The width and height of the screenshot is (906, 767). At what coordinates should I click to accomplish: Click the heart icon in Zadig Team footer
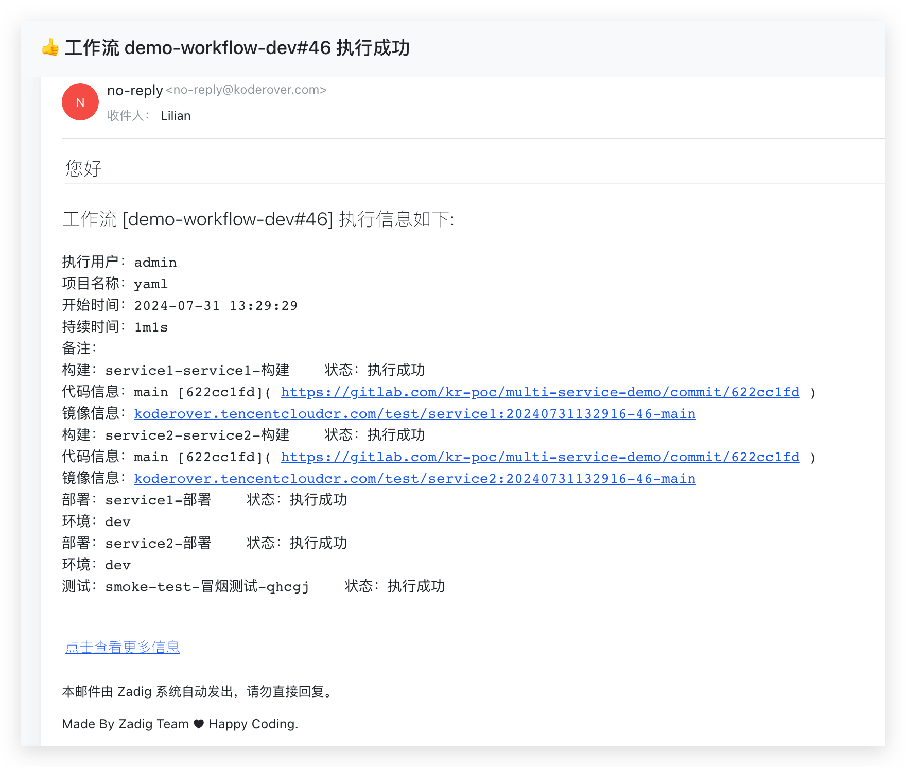click(x=198, y=724)
